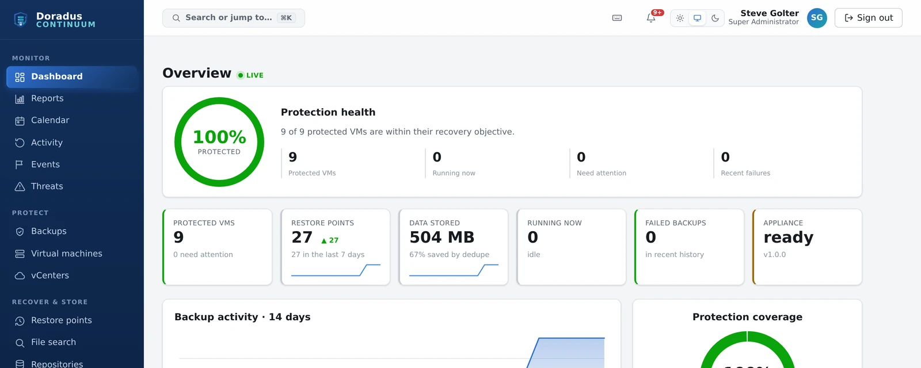Open keyboard shortcuts icon

click(x=617, y=18)
